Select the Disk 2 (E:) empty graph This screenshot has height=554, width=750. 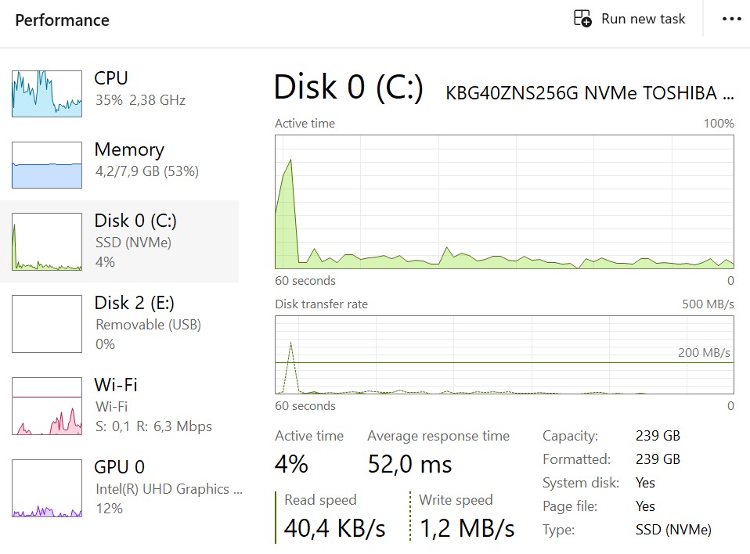(x=47, y=324)
